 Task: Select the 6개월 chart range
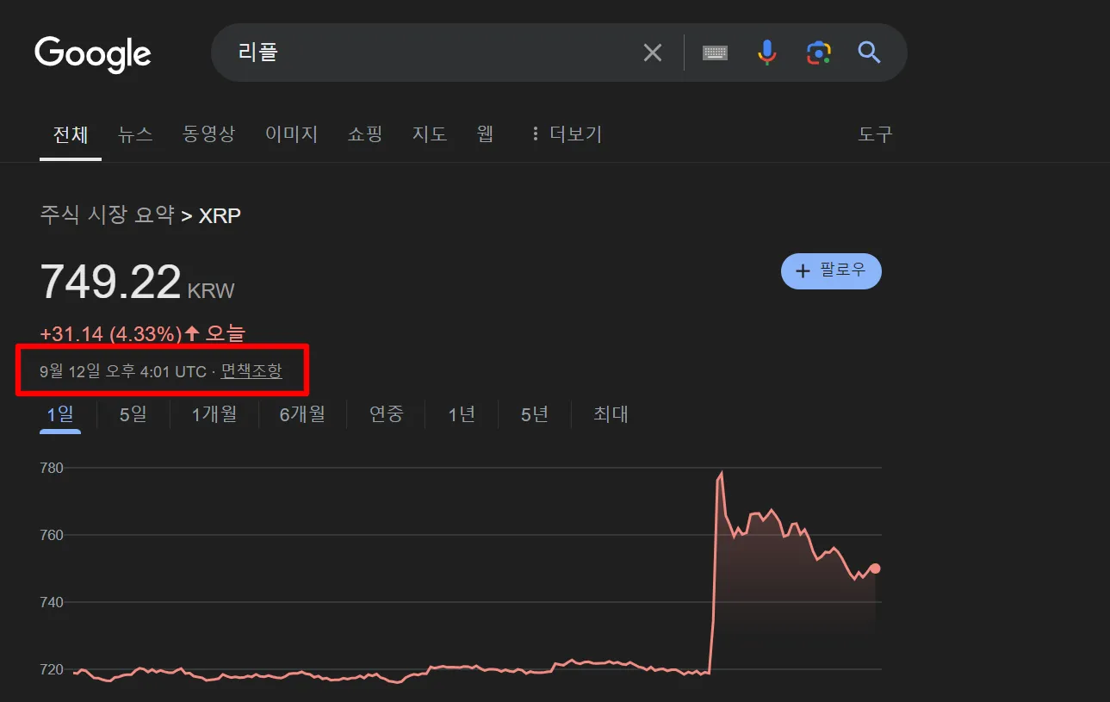point(302,414)
